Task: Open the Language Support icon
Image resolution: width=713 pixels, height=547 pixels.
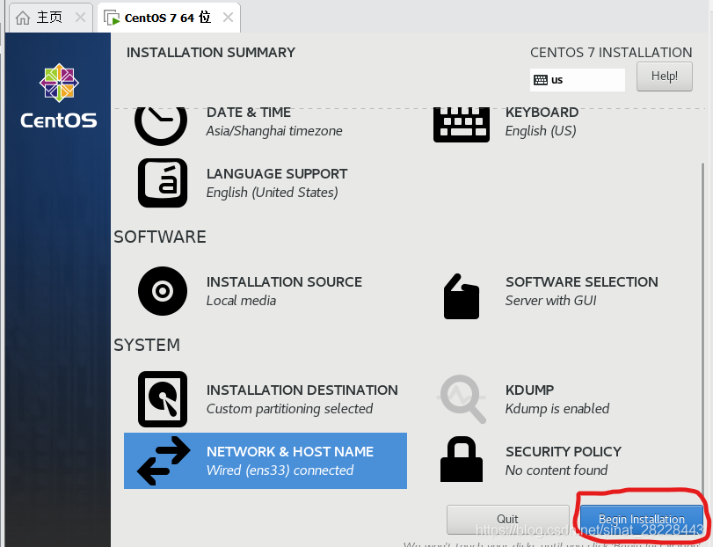Action: coord(163,183)
